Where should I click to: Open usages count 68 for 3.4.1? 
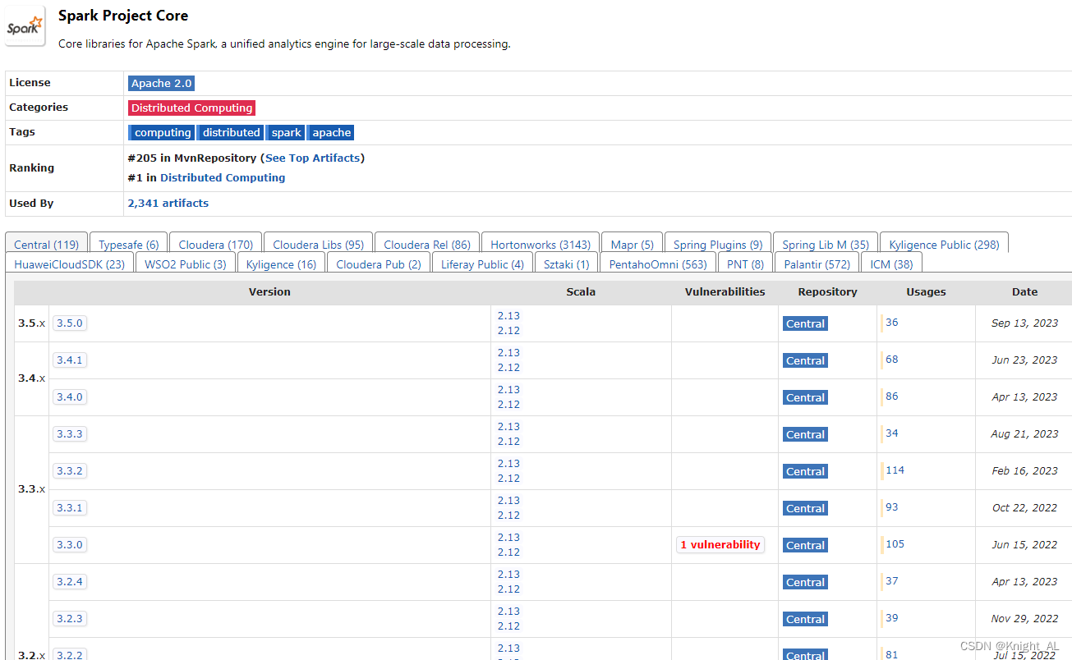click(892, 360)
